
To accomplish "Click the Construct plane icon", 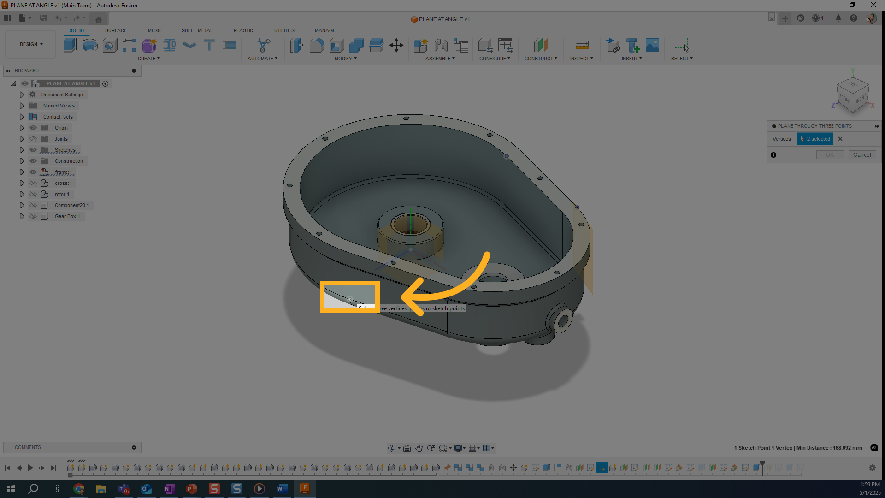I will pos(541,45).
